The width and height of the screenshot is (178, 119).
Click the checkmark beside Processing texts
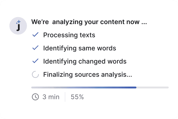click(35, 35)
